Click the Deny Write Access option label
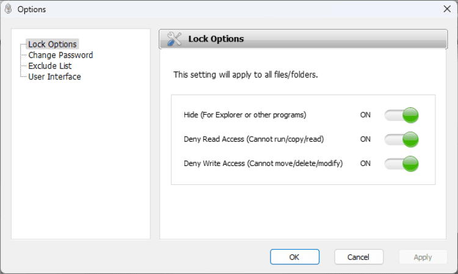458x274 pixels. [x=263, y=164]
